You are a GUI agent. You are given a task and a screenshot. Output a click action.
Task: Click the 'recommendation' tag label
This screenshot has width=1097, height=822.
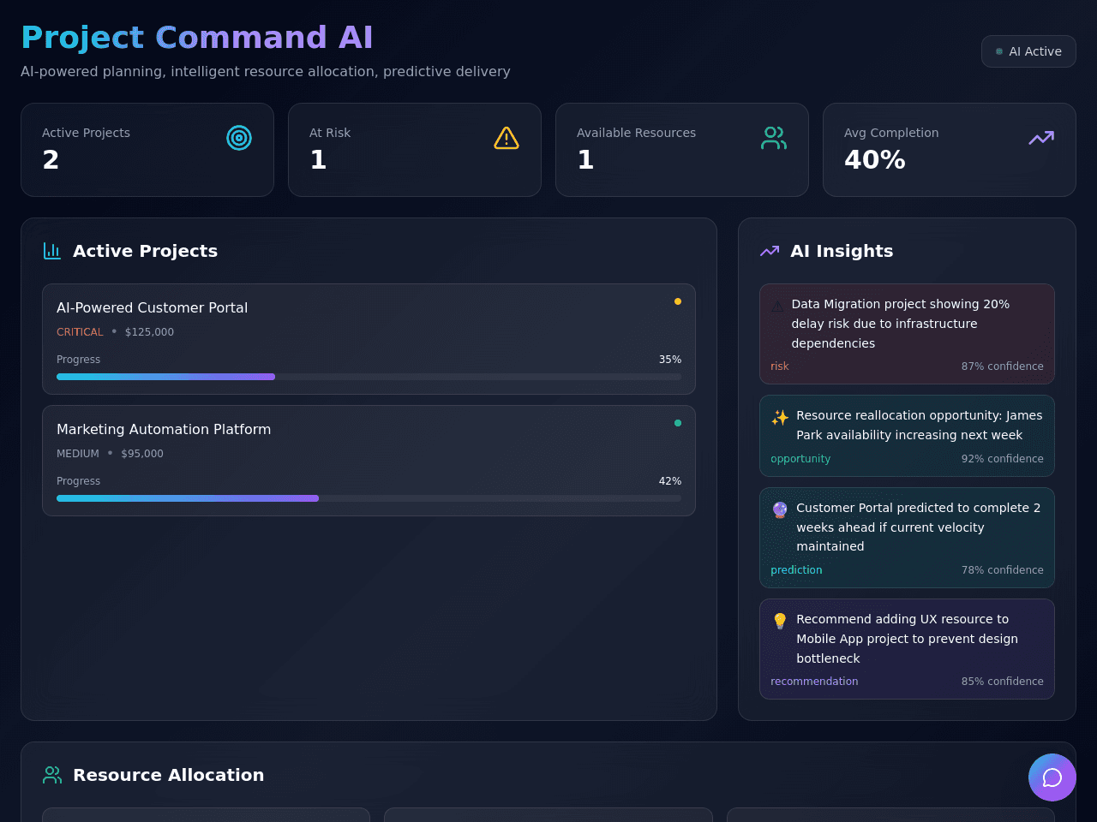coord(814,682)
